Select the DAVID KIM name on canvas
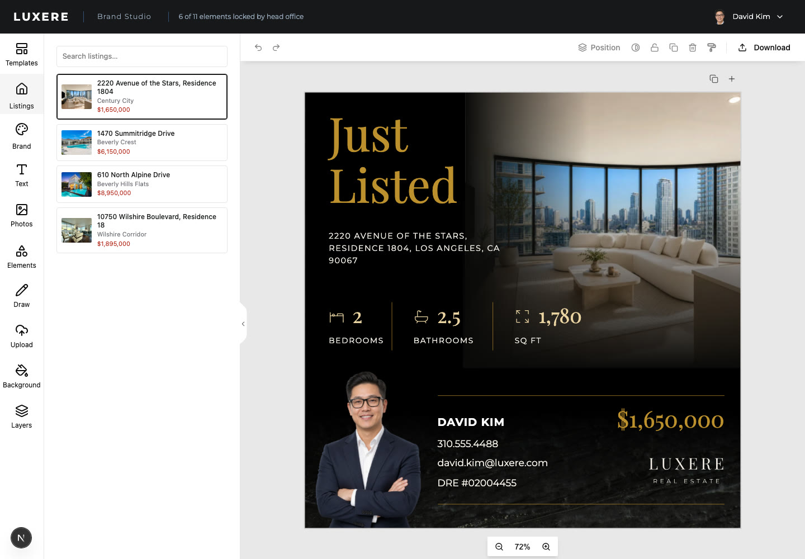This screenshot has width=805, height=559. pos(471,422)
